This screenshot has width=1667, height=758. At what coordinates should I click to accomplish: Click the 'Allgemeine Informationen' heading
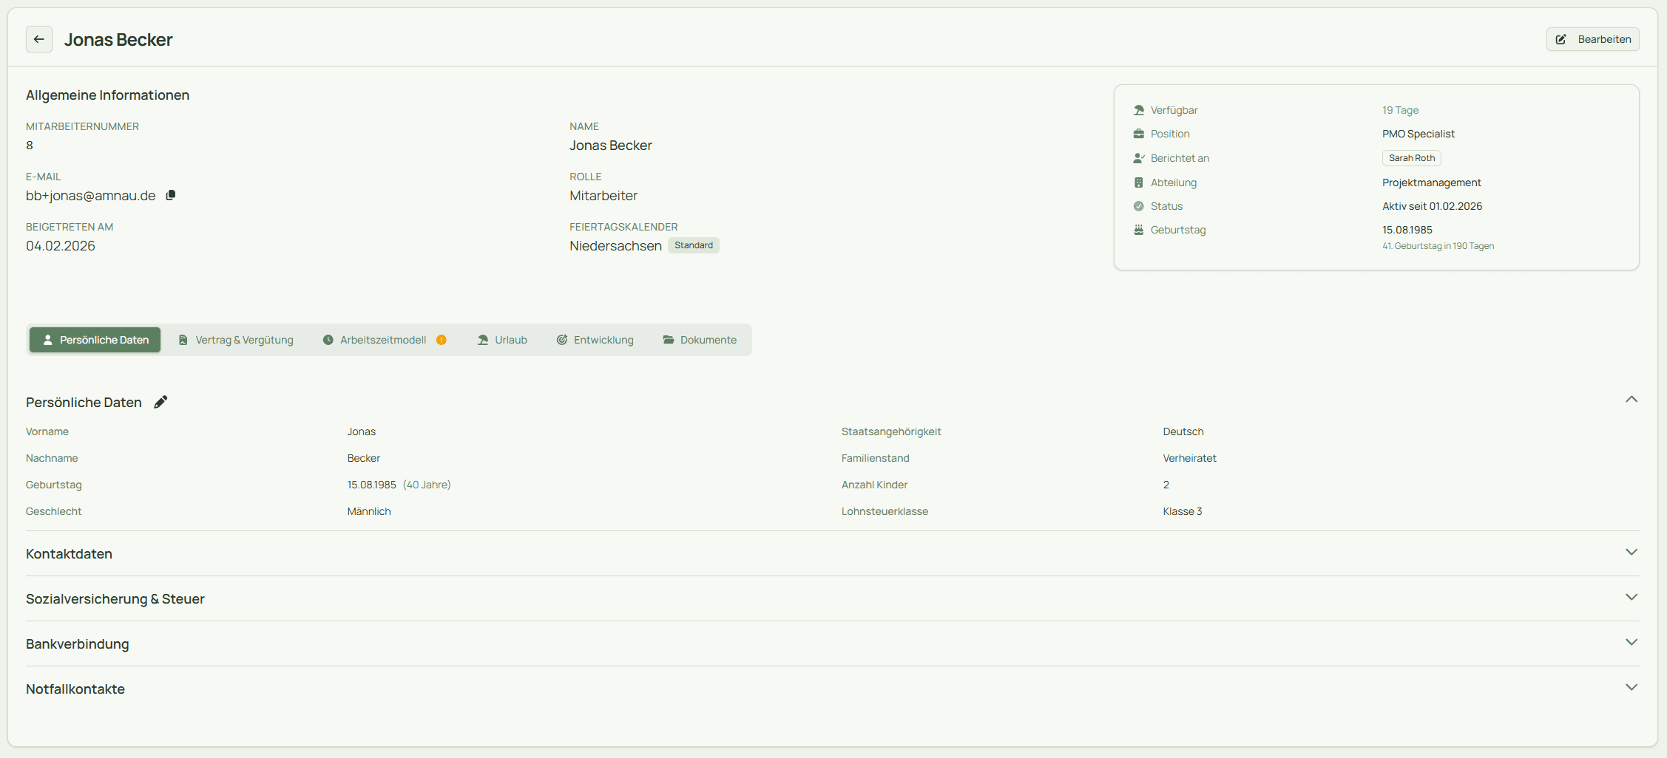click(x=107, y=95)
